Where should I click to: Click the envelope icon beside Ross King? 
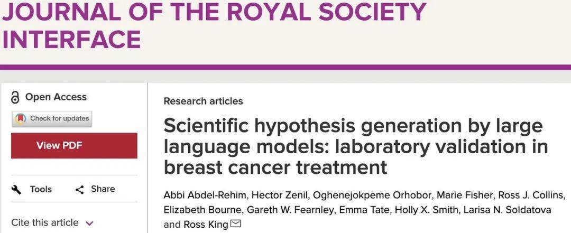[236, 223]
